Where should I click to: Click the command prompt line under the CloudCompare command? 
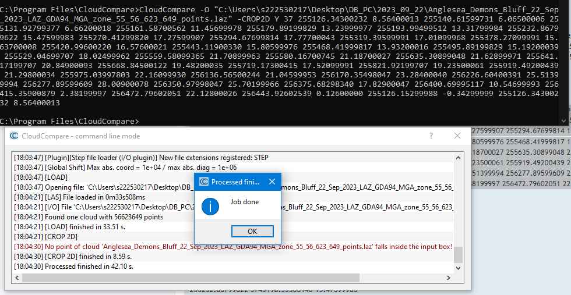coord(70,121)
